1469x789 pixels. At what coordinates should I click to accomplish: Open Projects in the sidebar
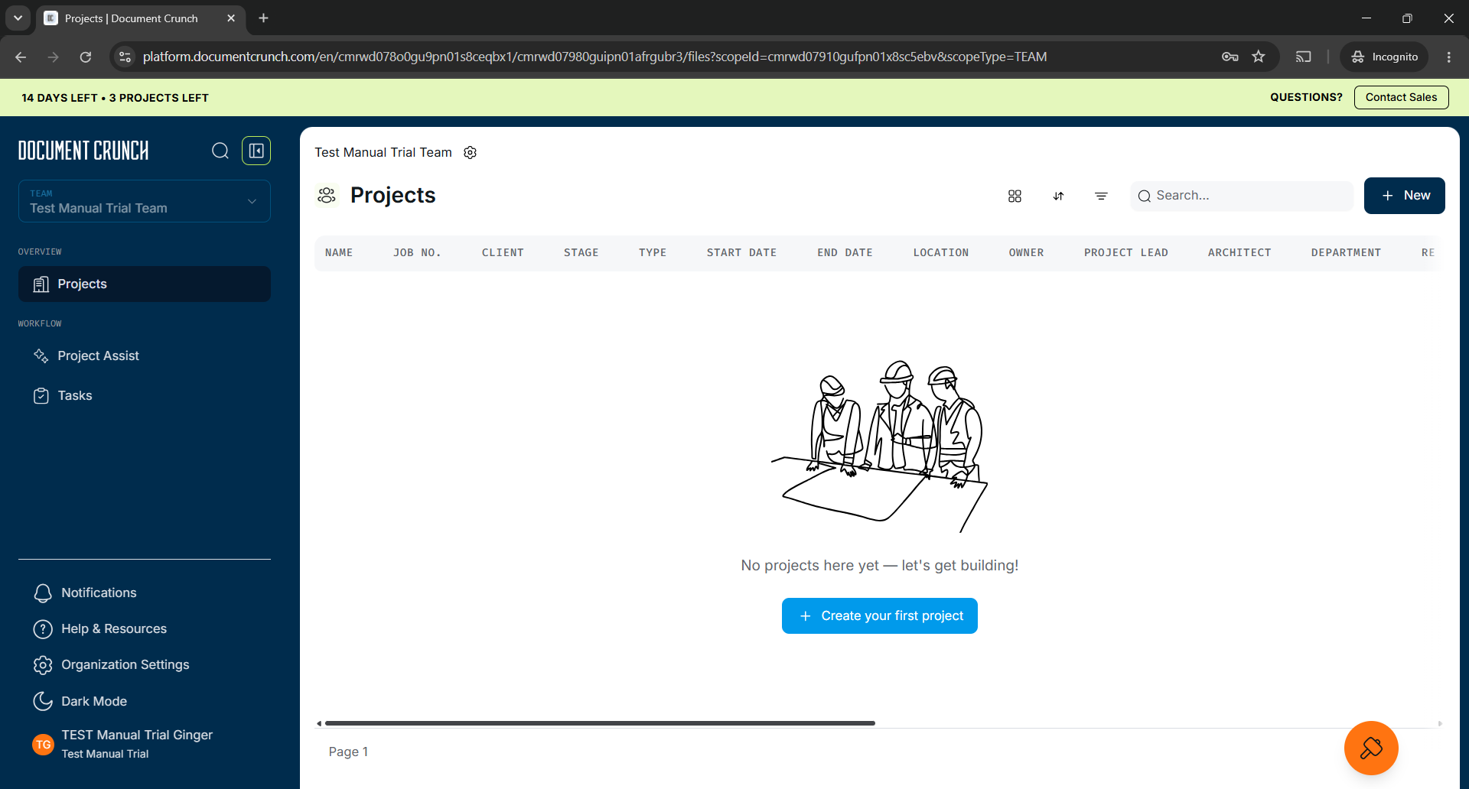point(145,284)
